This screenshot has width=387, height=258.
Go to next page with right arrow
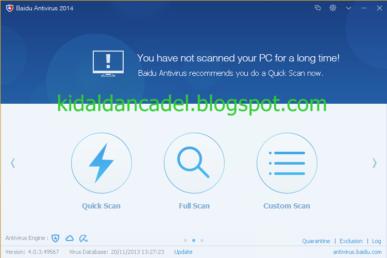click(375, 163)
